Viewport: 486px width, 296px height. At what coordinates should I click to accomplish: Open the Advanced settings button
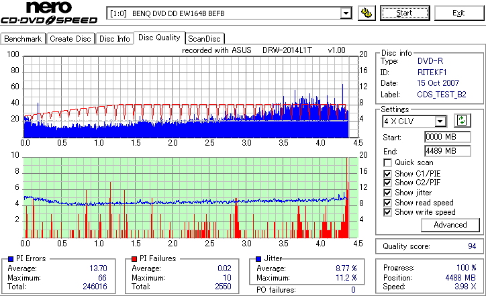tap(450, 225)
